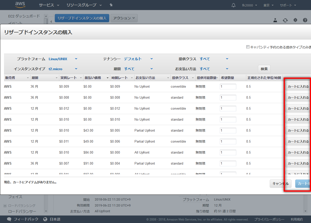Sort by 前払い価格 column header

(97, 78)
